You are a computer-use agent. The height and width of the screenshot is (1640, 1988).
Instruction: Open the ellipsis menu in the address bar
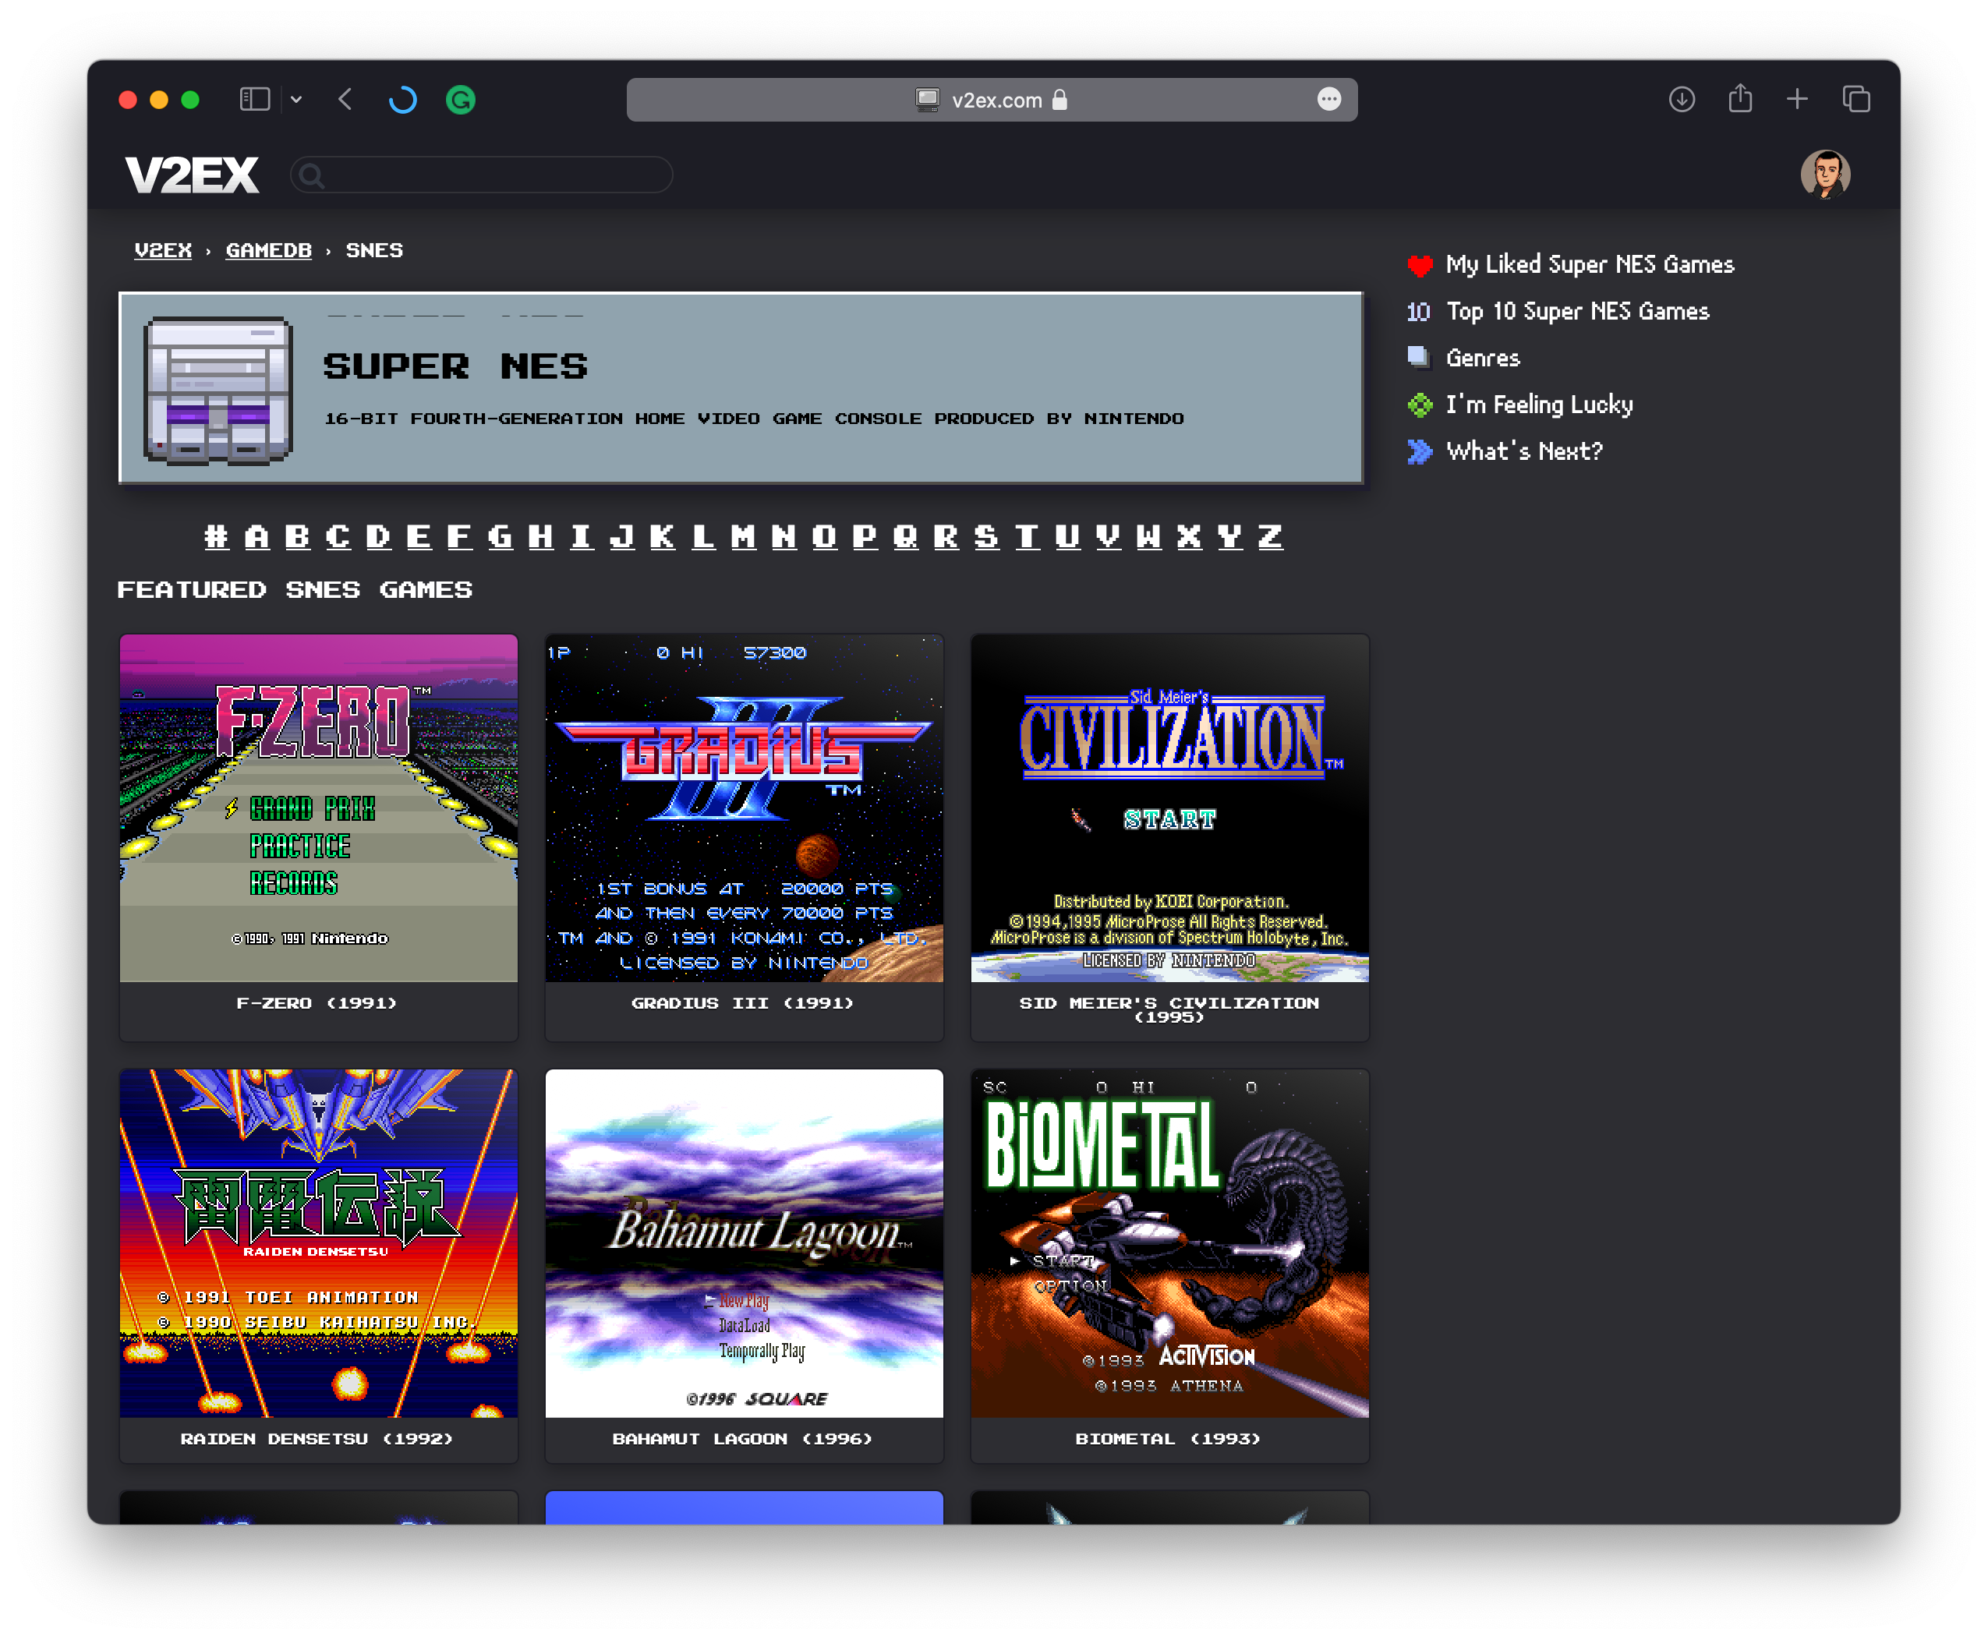(x=1329, y=99)
